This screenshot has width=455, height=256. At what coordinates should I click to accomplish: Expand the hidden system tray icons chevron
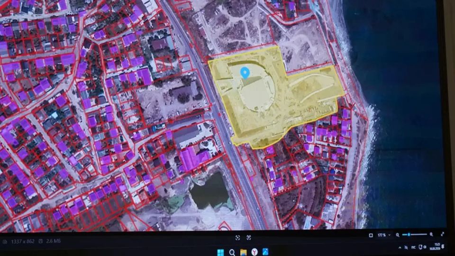400,247
